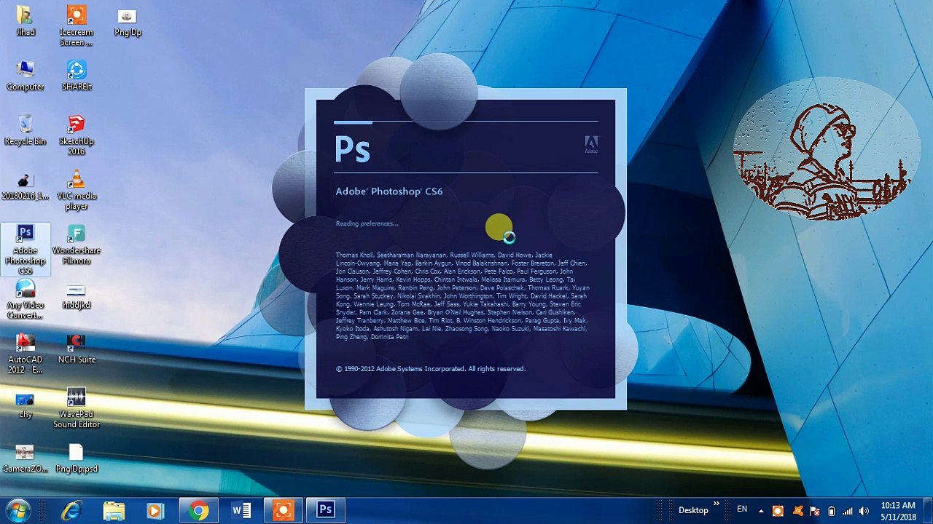Select the AutoCAD 2012 desktop shortcut
933x524 pixels.
26,354
